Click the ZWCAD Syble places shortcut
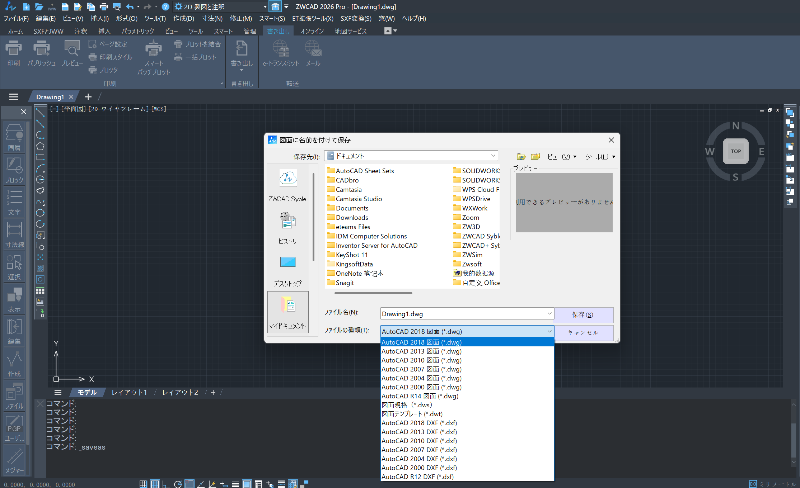 (x=287, y=186)
